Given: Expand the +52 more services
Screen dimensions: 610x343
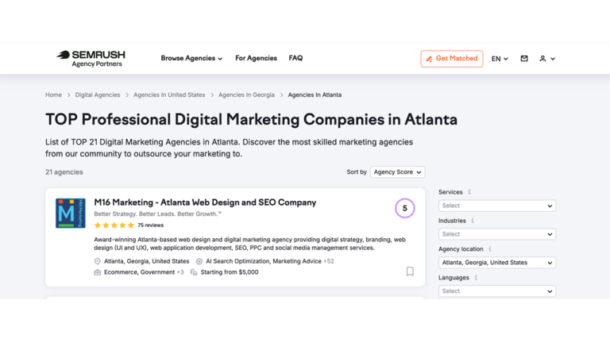Looking at the screenshot, I should click(x=329, y=261).
